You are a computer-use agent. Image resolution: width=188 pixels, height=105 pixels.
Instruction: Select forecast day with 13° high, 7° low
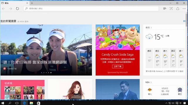[x=165, y=58]
